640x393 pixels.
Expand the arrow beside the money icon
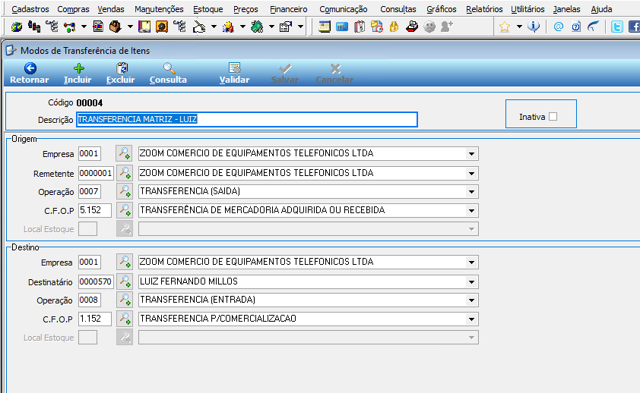271,27
